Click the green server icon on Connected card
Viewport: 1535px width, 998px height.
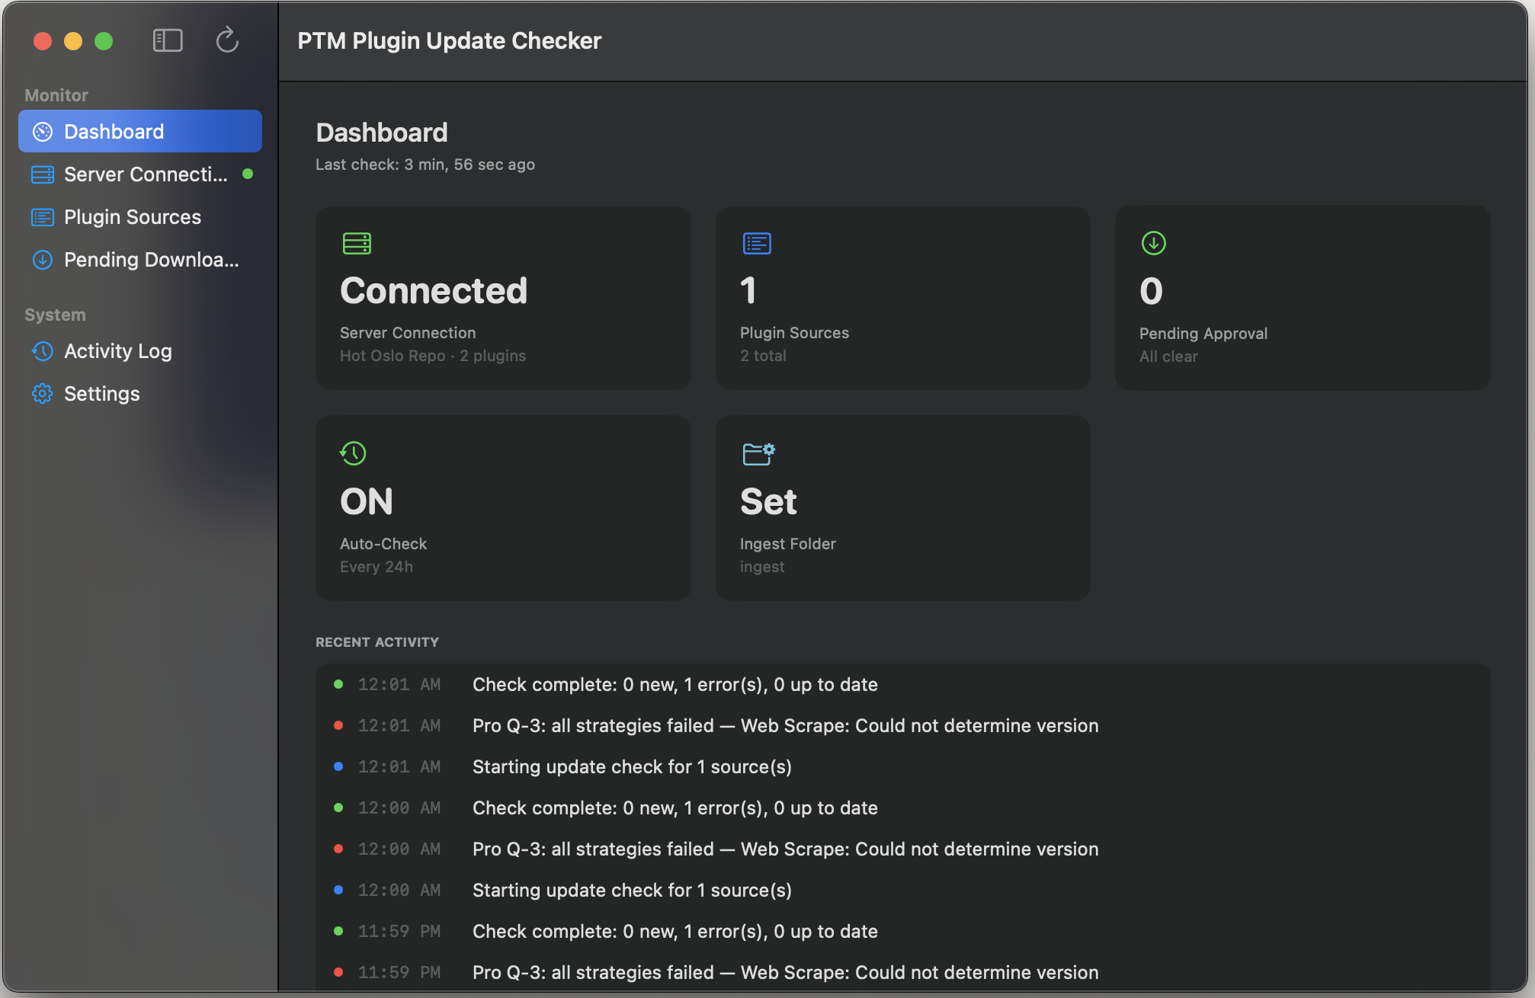(357, 243)
